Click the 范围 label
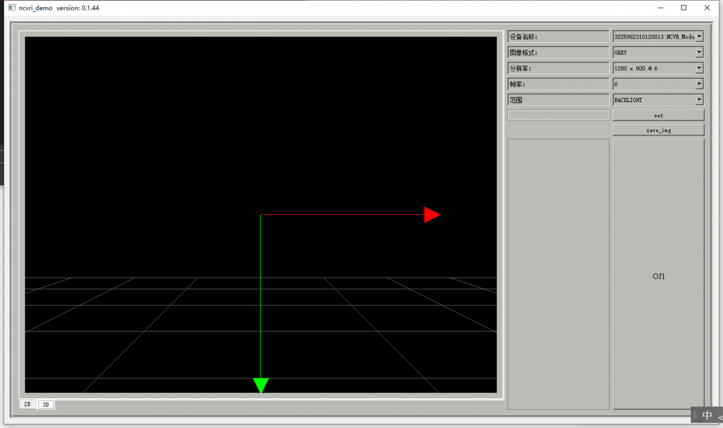 pyautogui.click(x=558, y=100)
